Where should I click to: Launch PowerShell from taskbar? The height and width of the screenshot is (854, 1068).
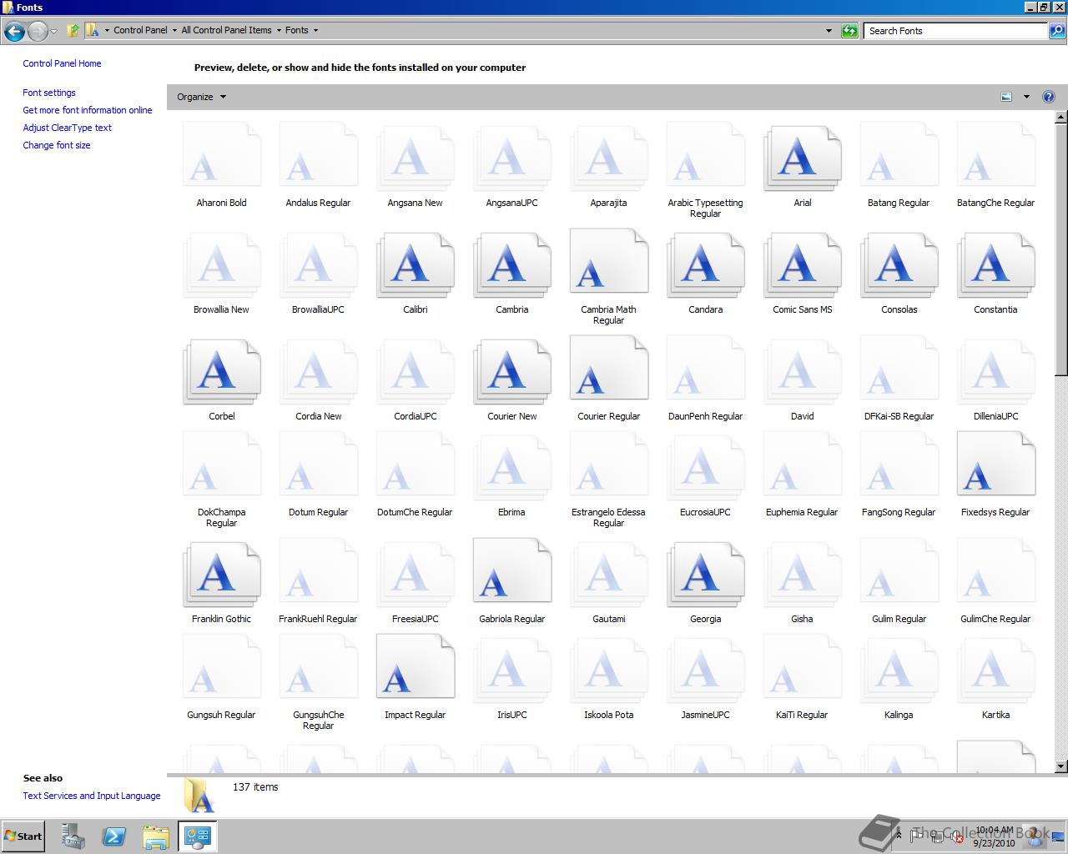click(x=114, y=836)
